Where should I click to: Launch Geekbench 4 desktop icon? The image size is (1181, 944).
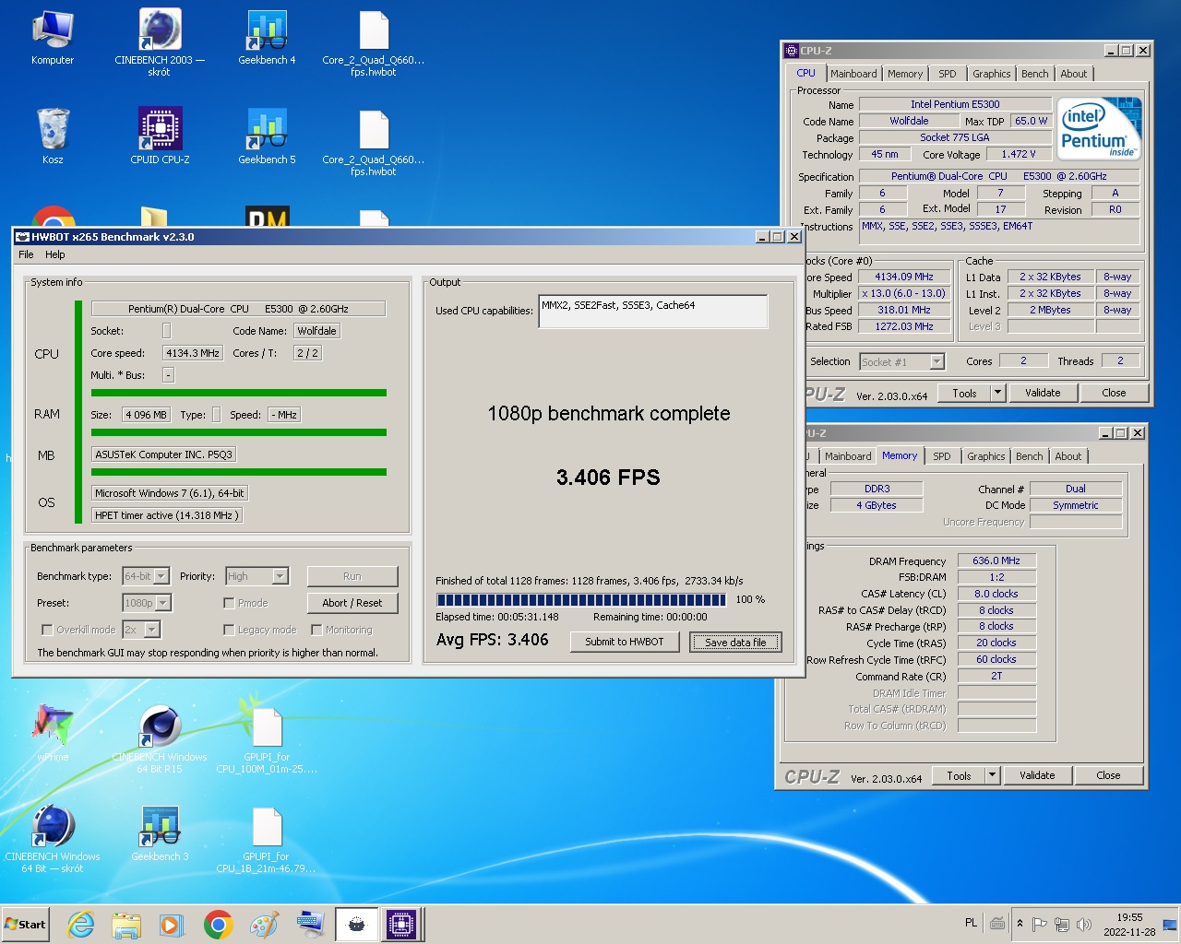(x=267, y=39)
